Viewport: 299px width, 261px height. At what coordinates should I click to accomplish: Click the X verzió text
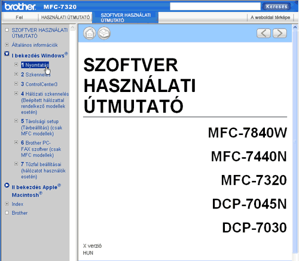click(92, 246)
